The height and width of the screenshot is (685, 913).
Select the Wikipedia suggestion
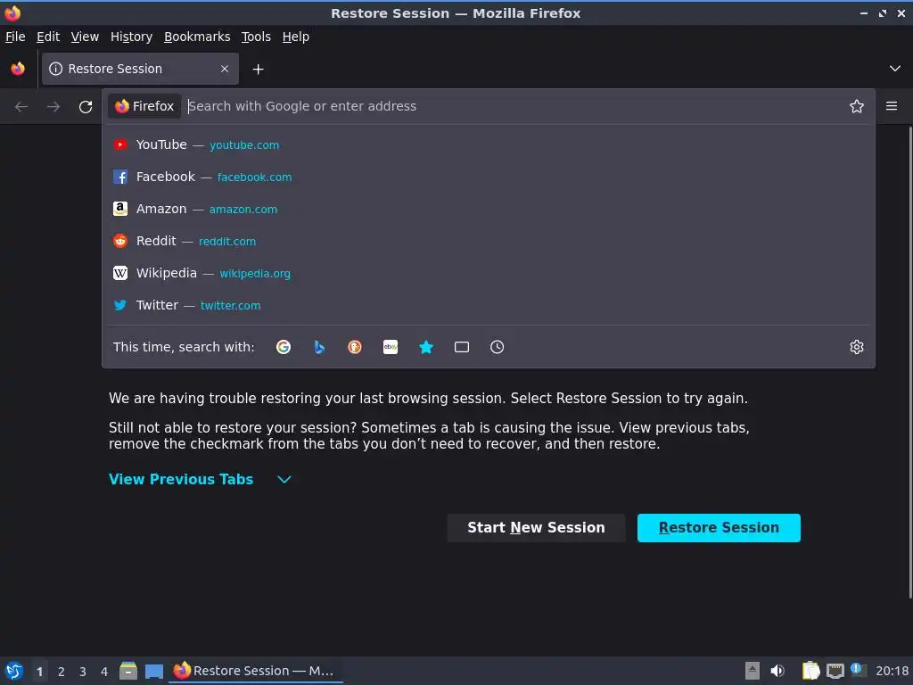(x=489, y=273)
